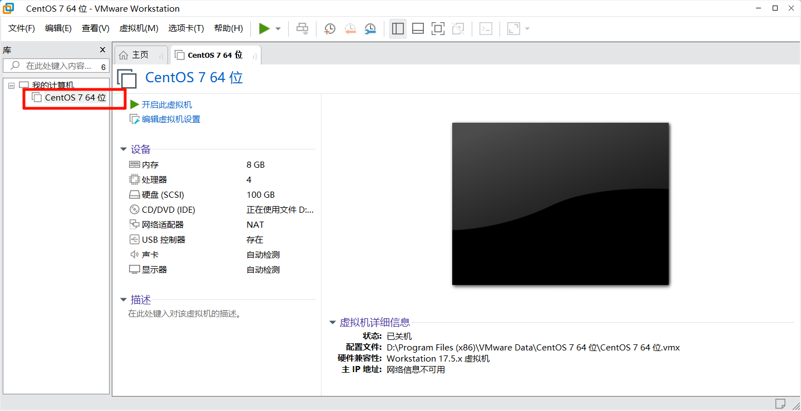
Task: Collapse the 我的计算机 tree node
Action: [12, 86]
